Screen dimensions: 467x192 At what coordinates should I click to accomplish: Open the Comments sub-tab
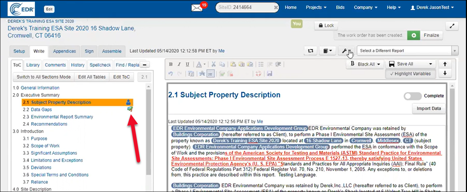tap(55, 65)
